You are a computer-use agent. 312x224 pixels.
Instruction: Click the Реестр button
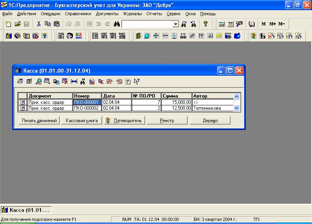click(x=167, y=121)
